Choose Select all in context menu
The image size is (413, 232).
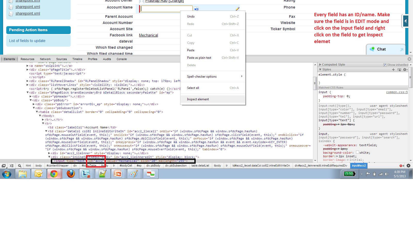[x=213, y=88]
